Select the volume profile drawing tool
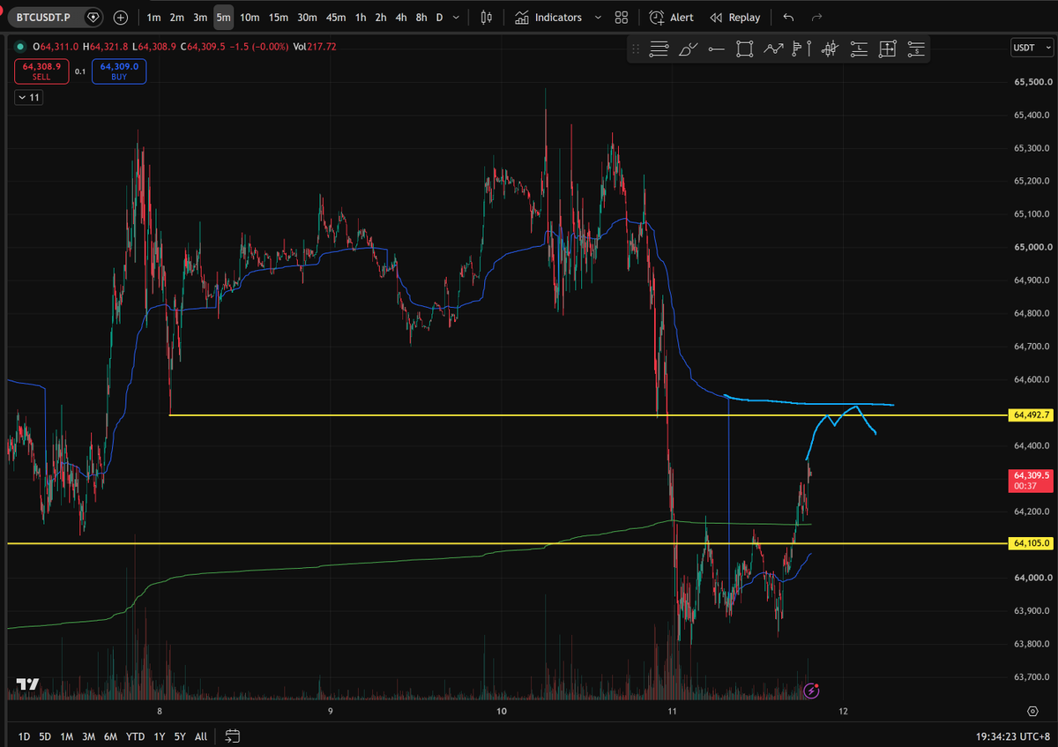The height and width of the screenshot is (747, 1058). (x=801, y=49)
